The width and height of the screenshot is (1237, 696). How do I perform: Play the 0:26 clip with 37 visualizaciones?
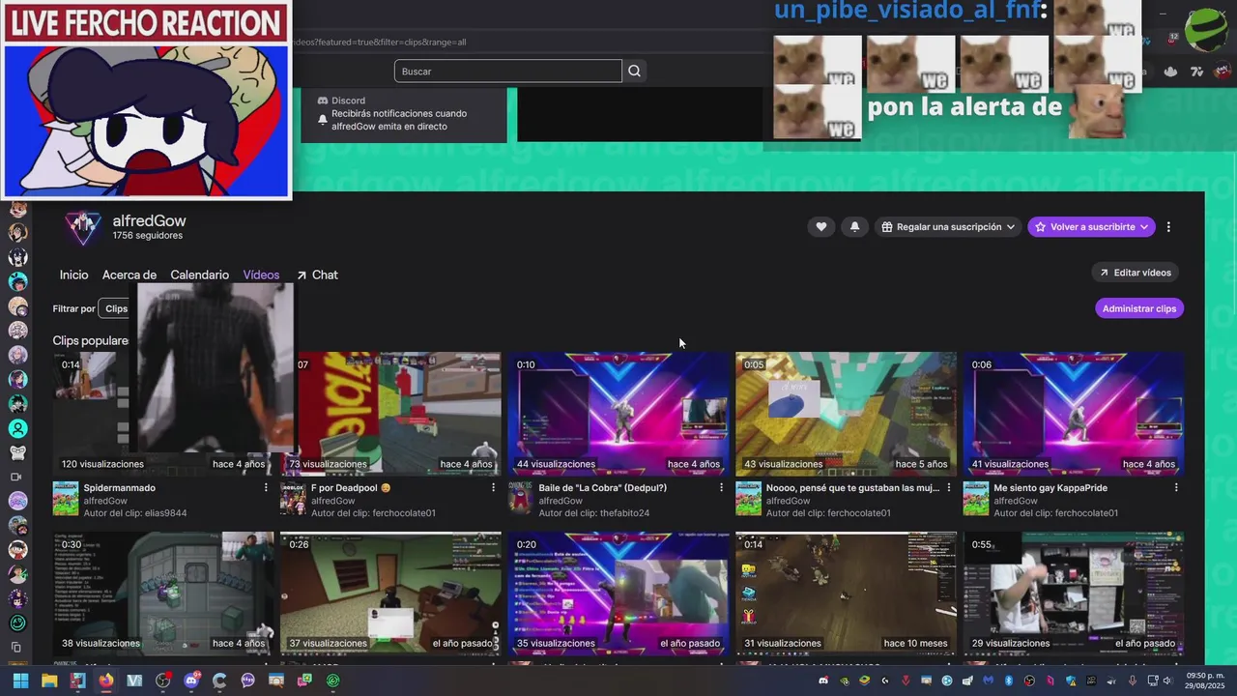click(390, 593)
